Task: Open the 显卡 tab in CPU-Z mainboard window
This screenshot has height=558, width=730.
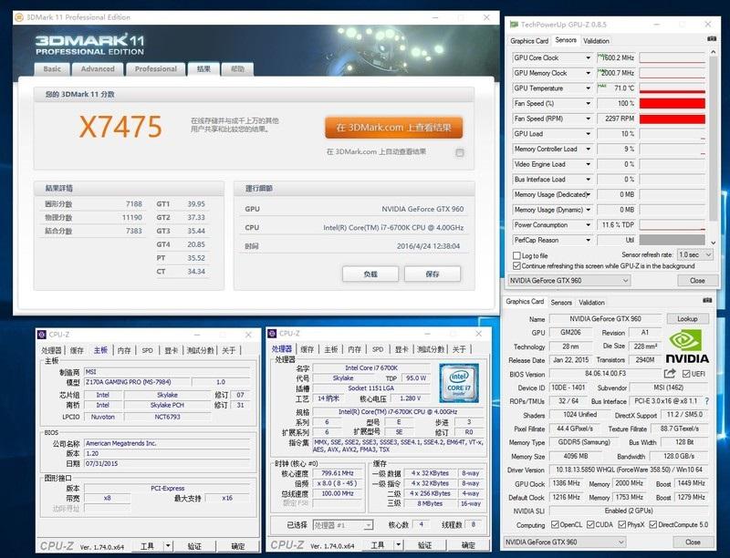Action: pos(171,350)
